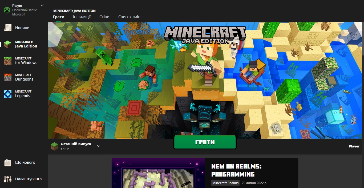364x188 pixels.
Task: Open Minecraft Legends label in sidebar
Action: (x=23, y=94)
